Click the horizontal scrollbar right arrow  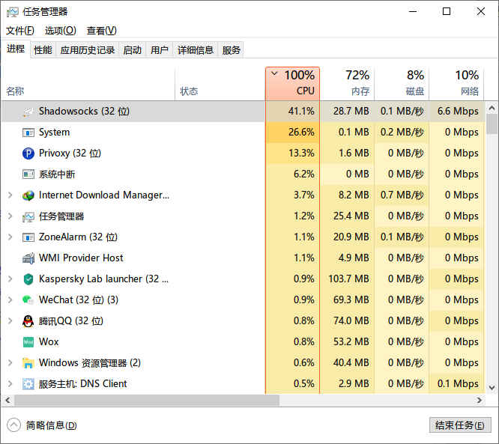tap(480, 400)
